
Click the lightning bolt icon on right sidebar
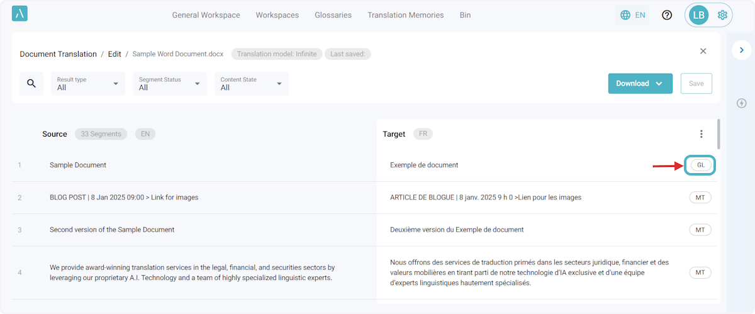pyautogui.click(x=741, y=103)
